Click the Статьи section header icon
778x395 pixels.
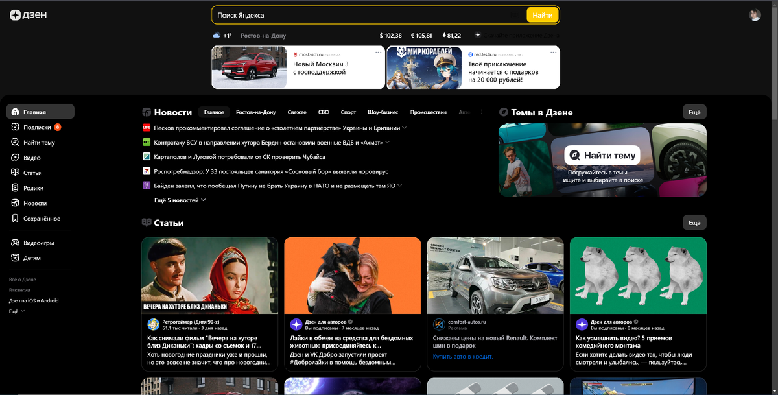tap(147, 222)
